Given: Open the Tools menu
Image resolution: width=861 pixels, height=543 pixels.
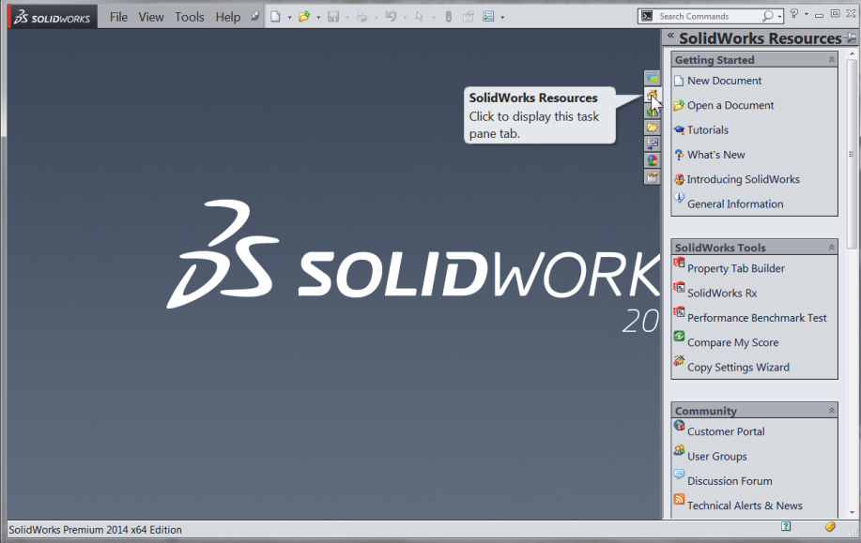Looking at the screenshot, I should click(190, 16).
